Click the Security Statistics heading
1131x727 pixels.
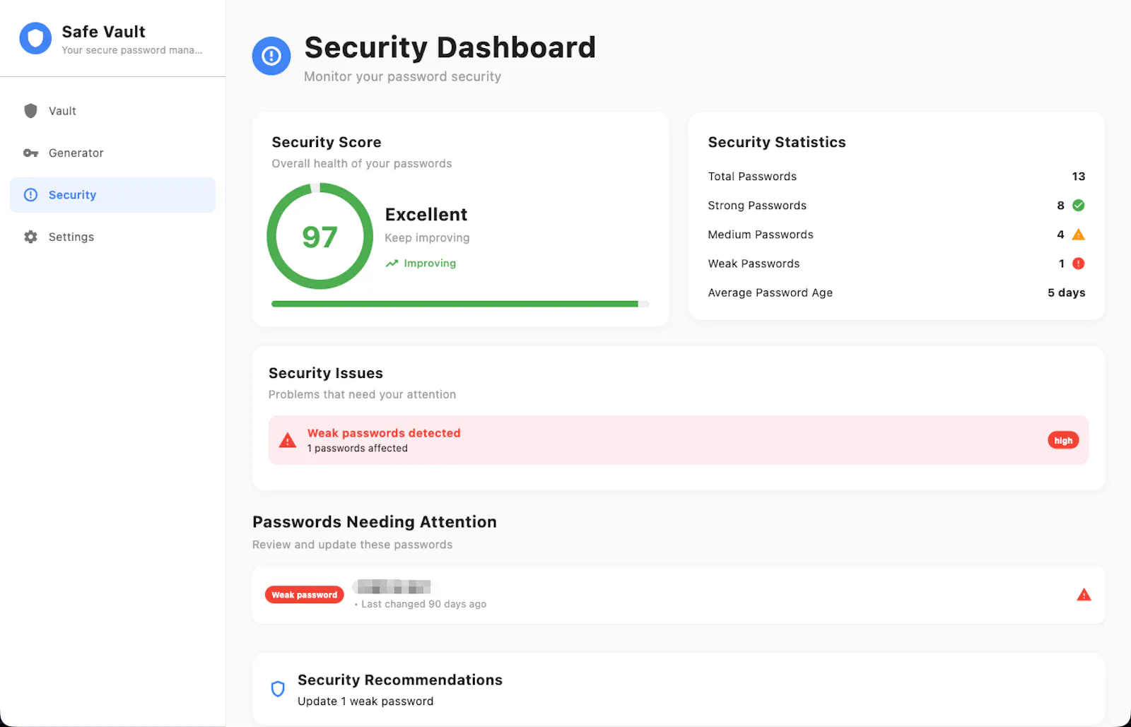click(777, 142)
